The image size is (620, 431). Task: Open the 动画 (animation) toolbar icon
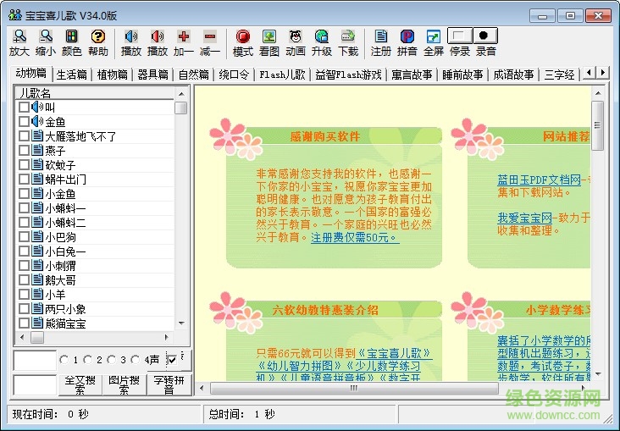[296, 37]
